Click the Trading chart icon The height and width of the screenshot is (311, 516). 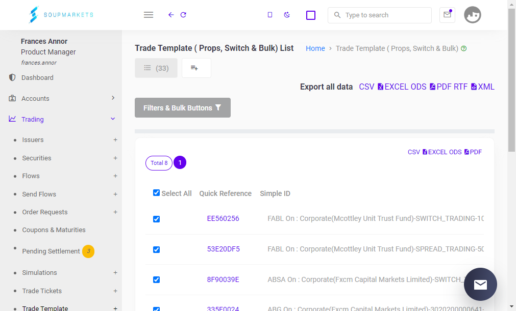(12, 119)
